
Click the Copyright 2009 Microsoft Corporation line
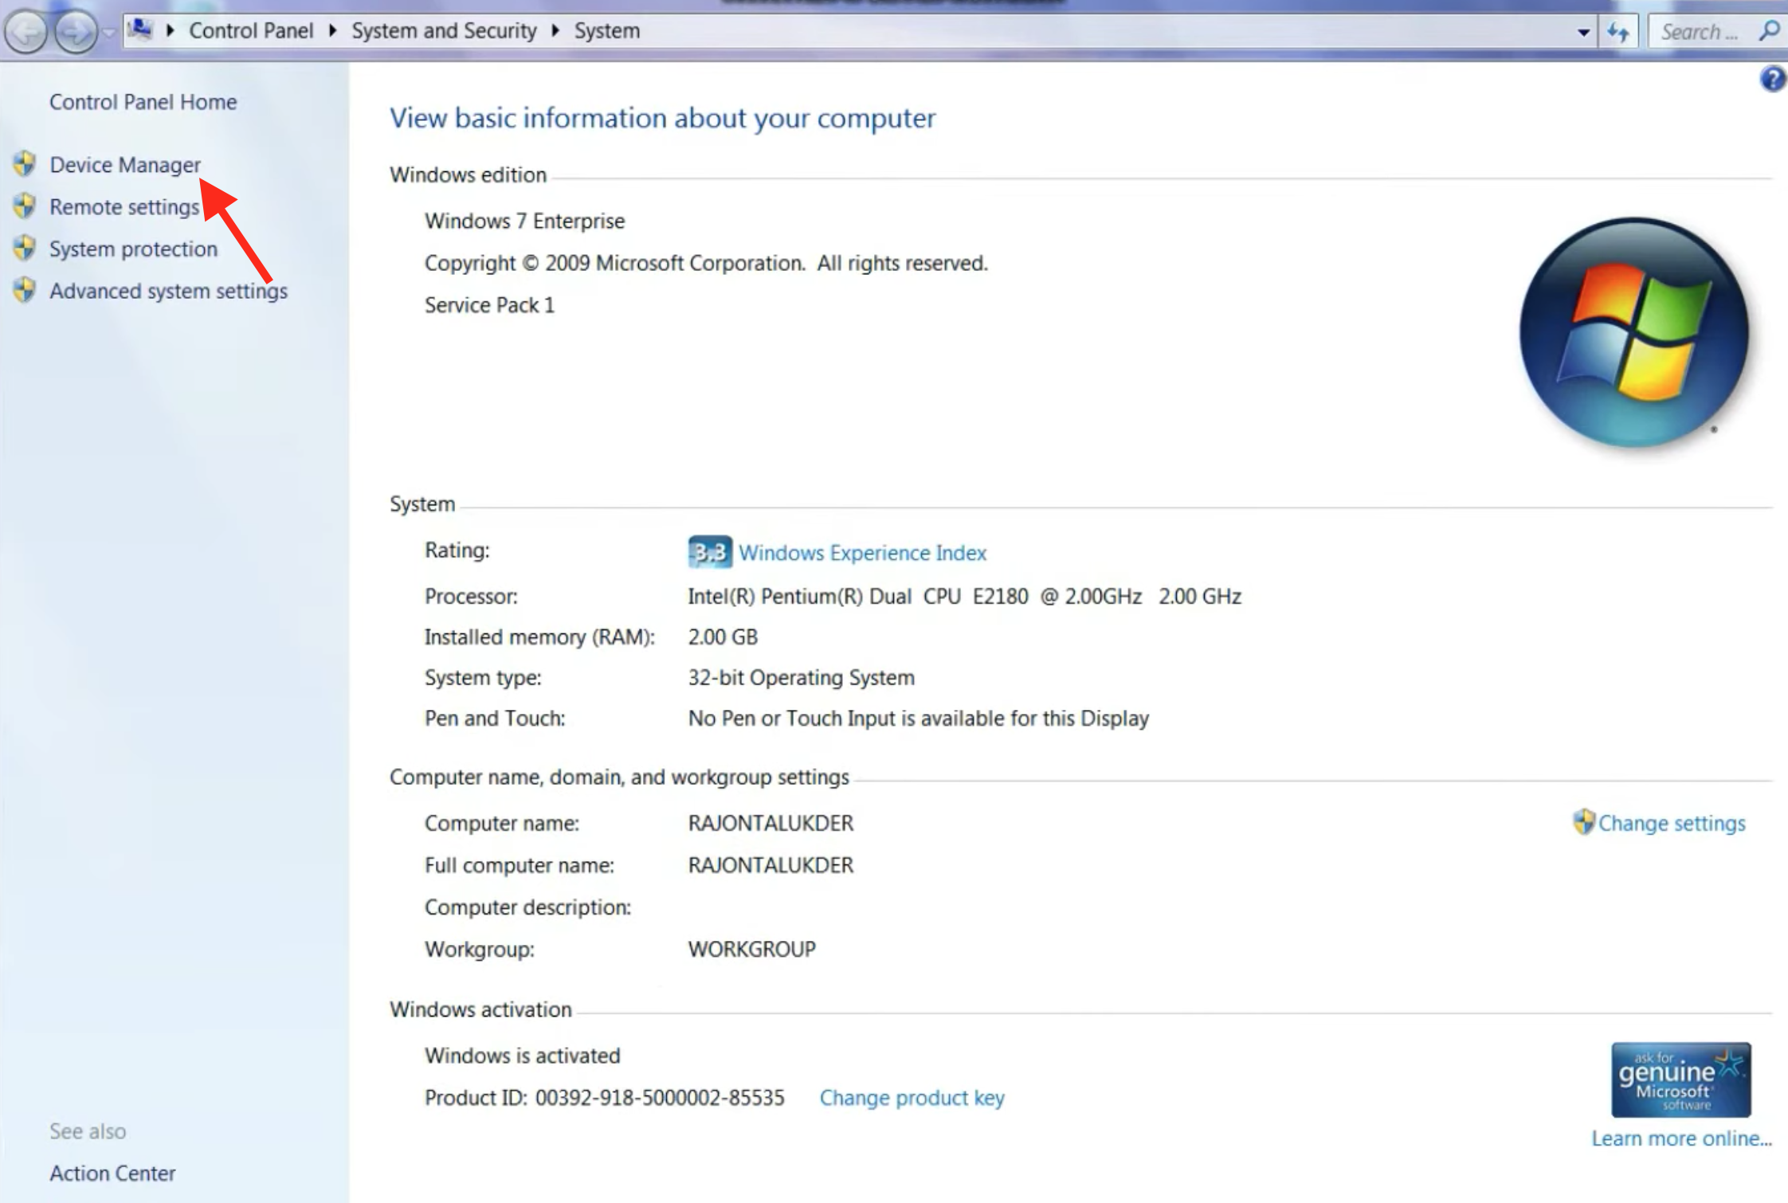pyautogui.click(x=706, y=264)
